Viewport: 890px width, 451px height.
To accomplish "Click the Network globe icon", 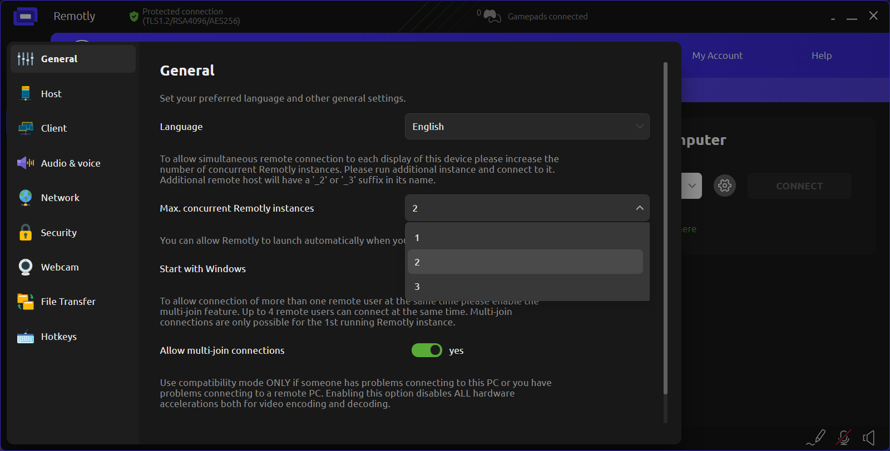I will pyautogui.click(x=26, y=197).
